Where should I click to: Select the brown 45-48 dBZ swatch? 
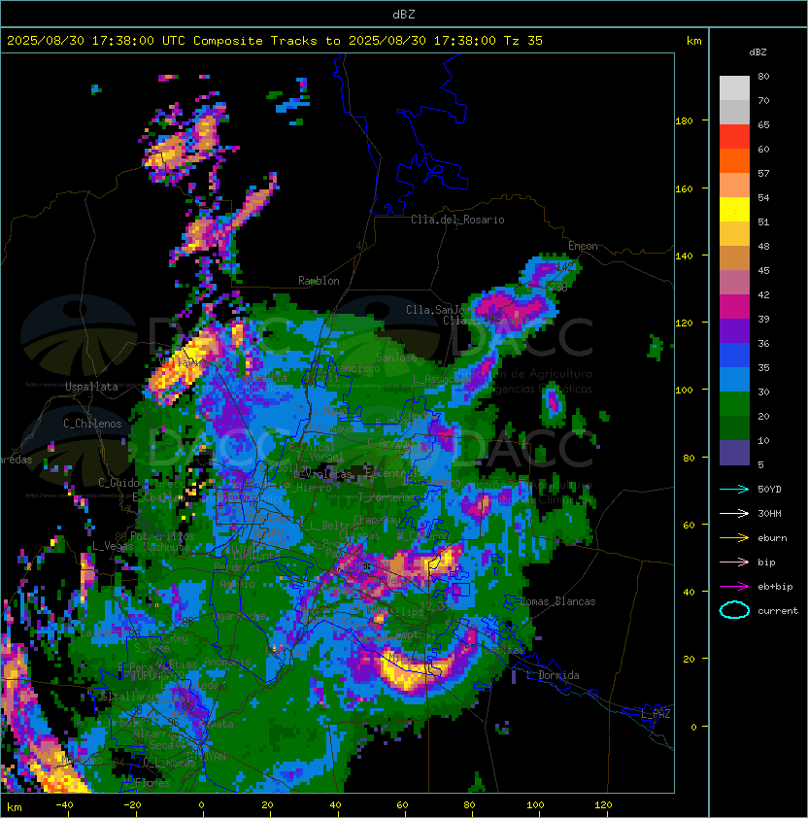tap(734, 258)
